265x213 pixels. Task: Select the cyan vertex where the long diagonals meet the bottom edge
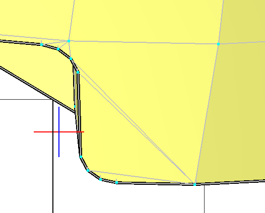[194, 185]
